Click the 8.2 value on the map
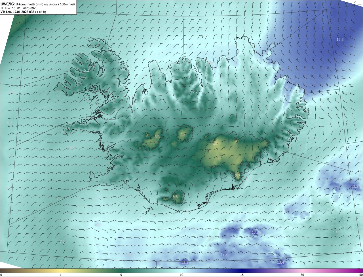Image resolution: width=363 pixels, height=277 pixels. 9,123
